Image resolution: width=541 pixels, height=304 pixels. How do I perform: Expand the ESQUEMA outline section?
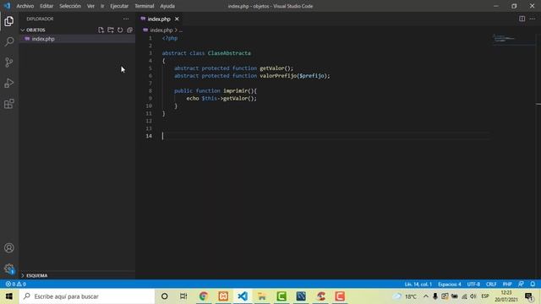34,275
